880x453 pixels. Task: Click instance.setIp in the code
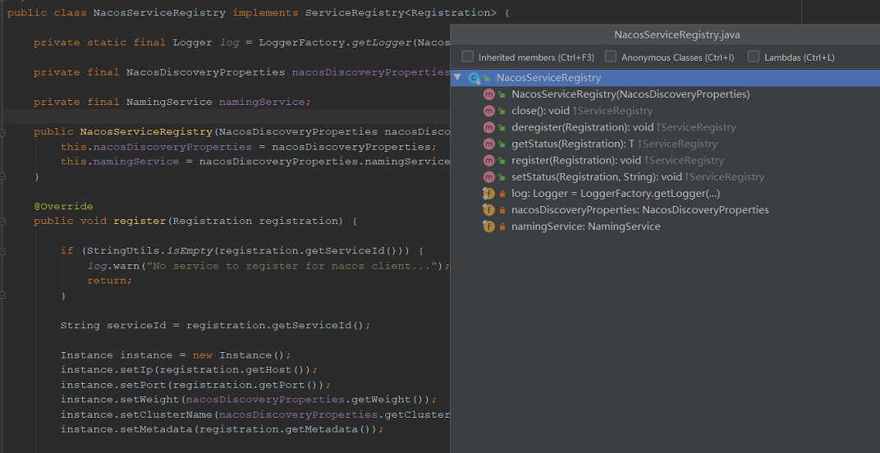[107, 370]
